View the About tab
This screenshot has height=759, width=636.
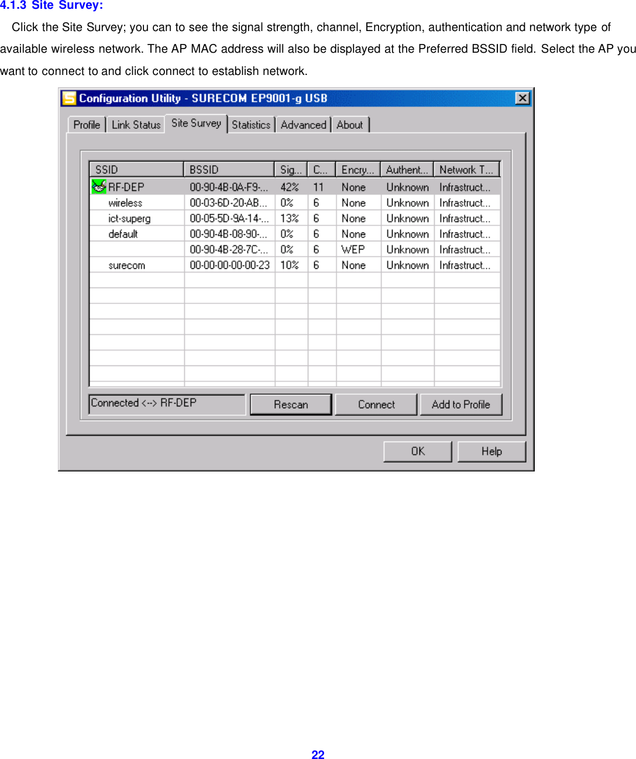coord(350,124)
